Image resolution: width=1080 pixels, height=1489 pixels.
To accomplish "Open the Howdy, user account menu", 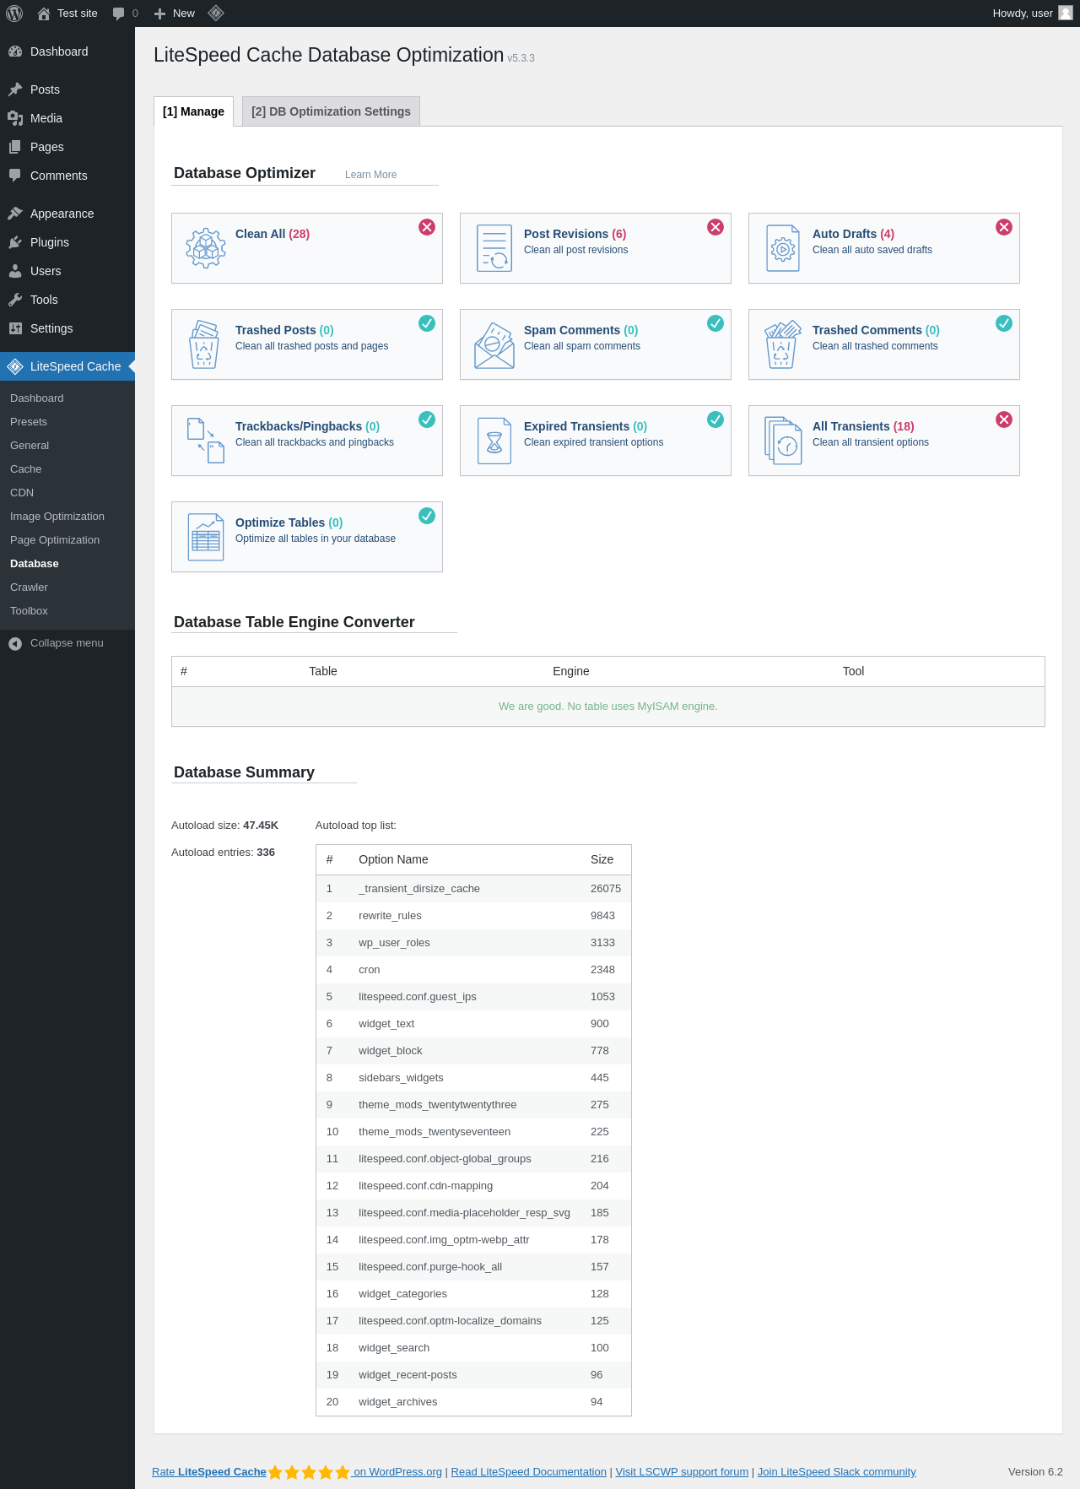I will pos(1031,14).
